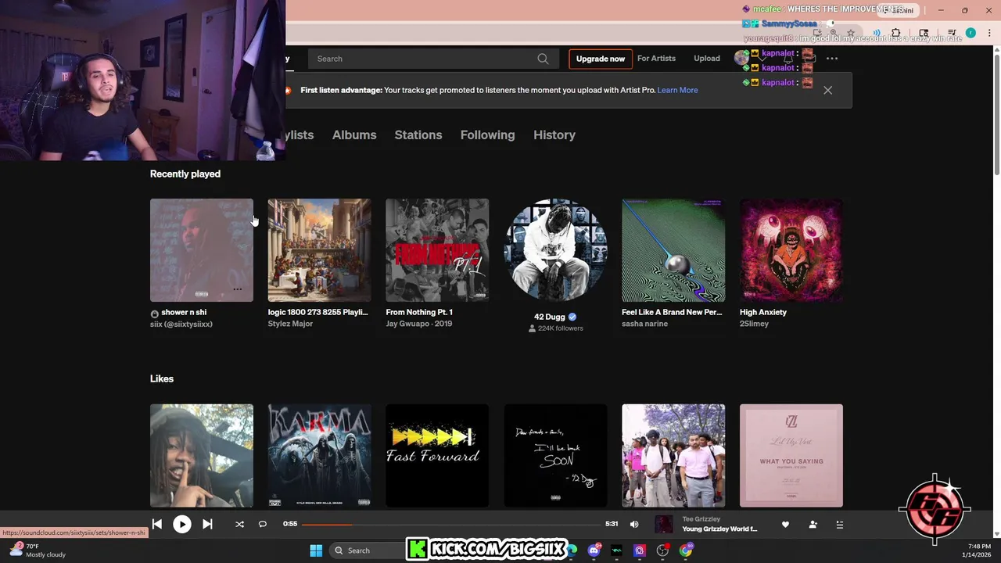Image resolution: width=1001 pixels, height=563 pixels.
Task: Open the shower n shi playlist artwork
Action: click(202, 250)
